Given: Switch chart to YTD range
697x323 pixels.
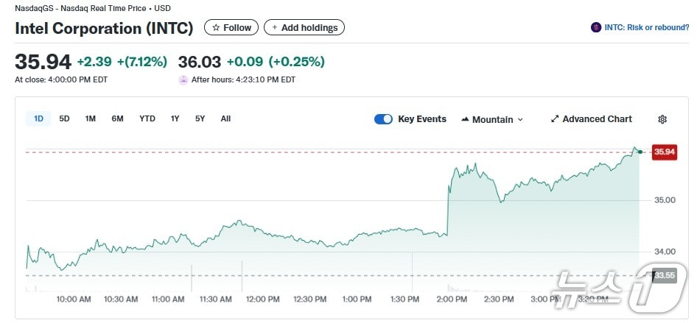Looking at the screenshot, I should click(x=147, y=118).
